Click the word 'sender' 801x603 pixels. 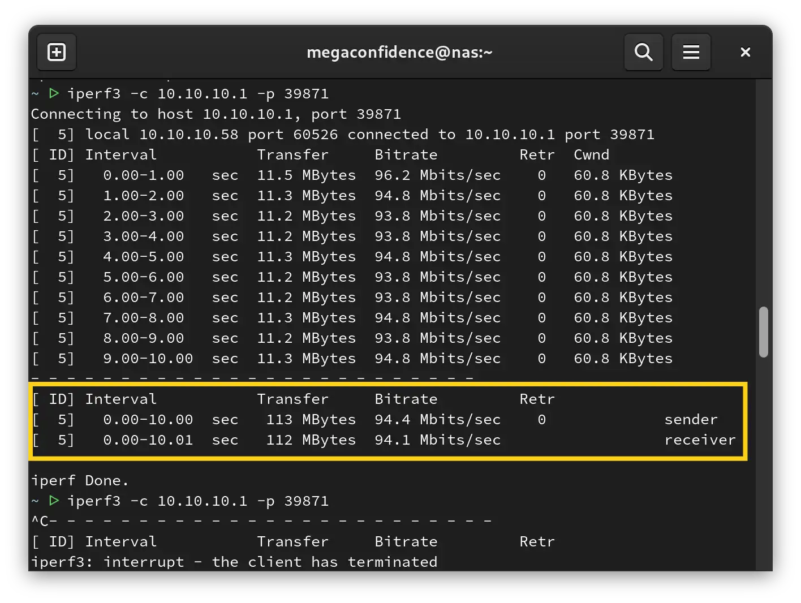tap(691, 419)
